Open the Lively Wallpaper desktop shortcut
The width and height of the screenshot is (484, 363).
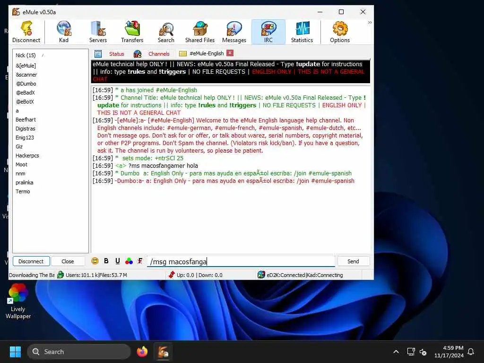(x=18, y=302)
